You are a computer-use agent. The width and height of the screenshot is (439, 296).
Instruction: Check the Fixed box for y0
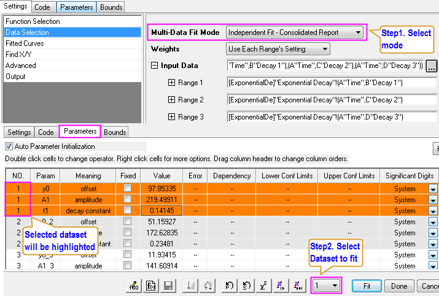128,189
